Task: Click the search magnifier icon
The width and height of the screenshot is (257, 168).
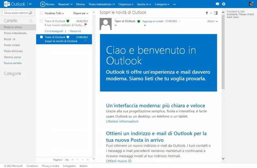Action: (x=31, y=13)
